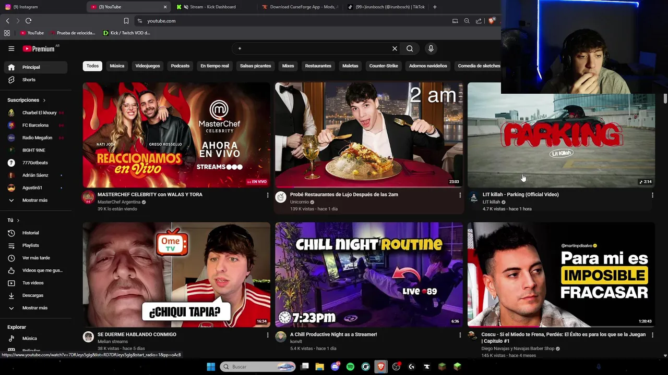Select the Podcasts filter chip
Image resolution: width=668 pixels, height=375 pixels.
point(180,66)
